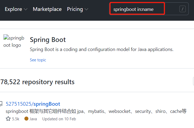This screenshot has width=194, height=128.
Task: Open the sort dropdown at right of results
Action: click(193, 82)
